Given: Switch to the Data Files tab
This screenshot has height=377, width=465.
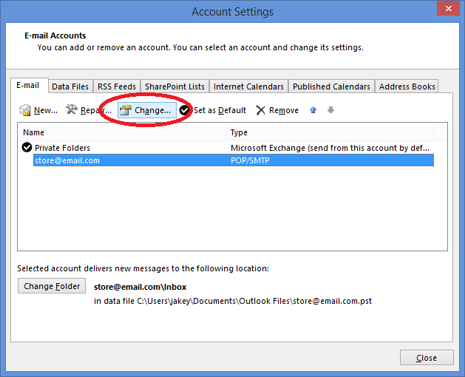Looking at the screenshot, I should coord(70,86).
